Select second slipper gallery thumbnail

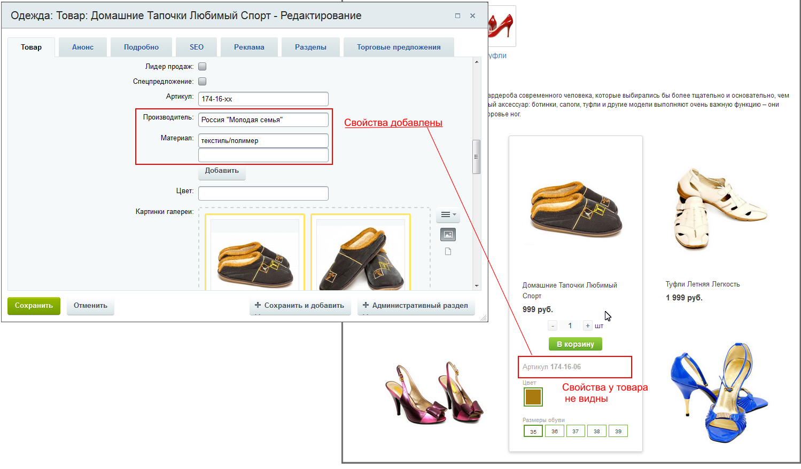coord(361,253)
